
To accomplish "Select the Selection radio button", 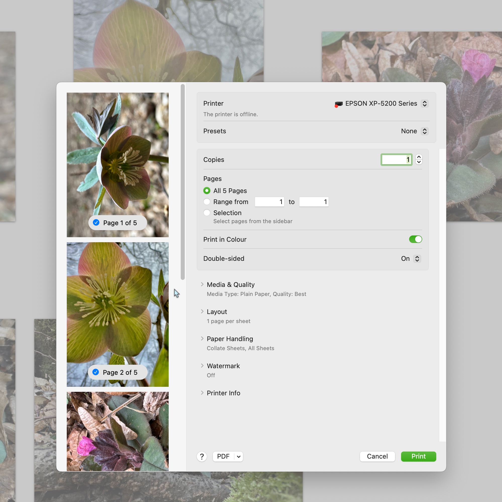I will [x=207, y=213].
